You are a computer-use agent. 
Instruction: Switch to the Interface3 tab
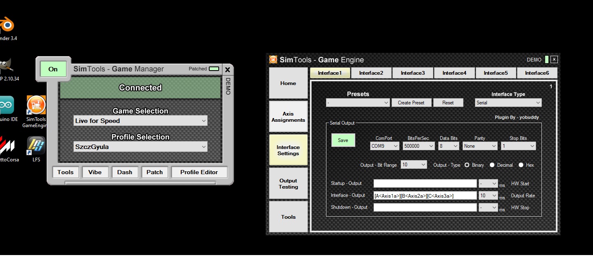point(413,73)
